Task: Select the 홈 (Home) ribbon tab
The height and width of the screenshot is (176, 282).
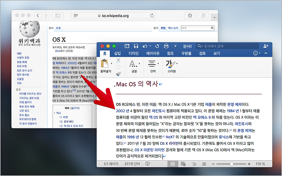Action: [105, 53]
